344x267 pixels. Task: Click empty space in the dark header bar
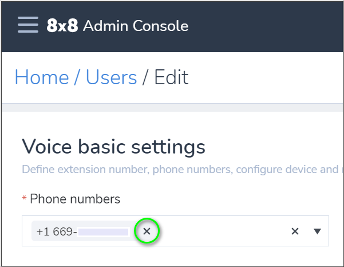[263, 26]
